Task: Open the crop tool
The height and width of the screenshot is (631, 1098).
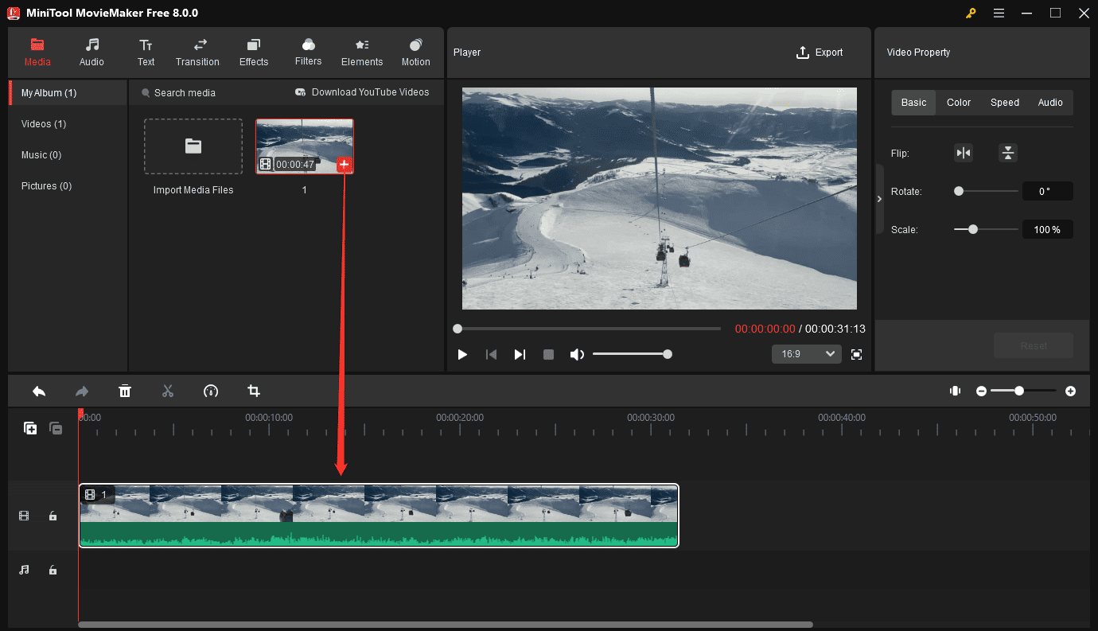Action: click(x=254, y=391)
